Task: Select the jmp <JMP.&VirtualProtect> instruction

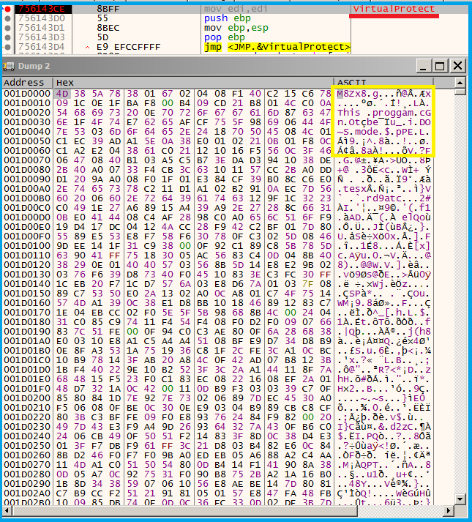Action: pos(277,47)
